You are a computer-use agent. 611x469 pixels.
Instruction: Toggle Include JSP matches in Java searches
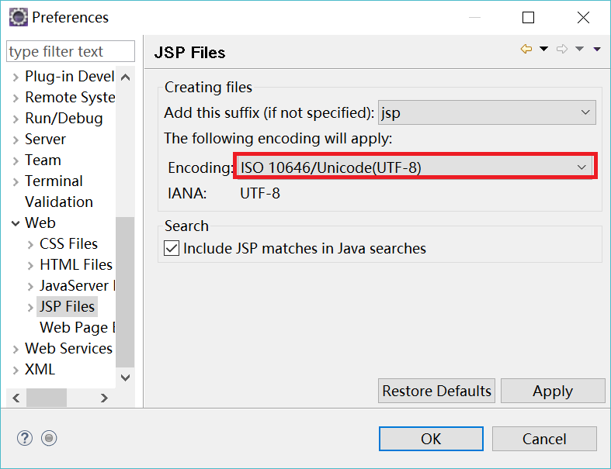[172, 249]
